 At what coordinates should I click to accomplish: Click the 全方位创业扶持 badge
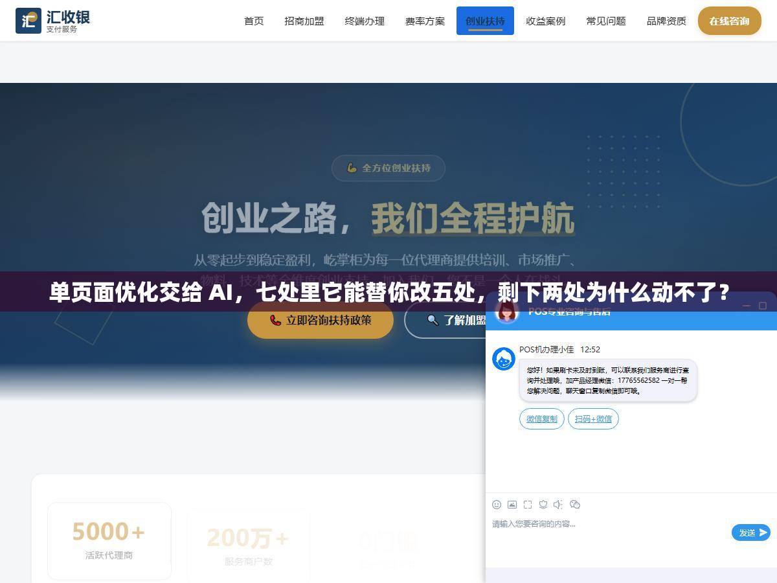click(x=388, y=168)
